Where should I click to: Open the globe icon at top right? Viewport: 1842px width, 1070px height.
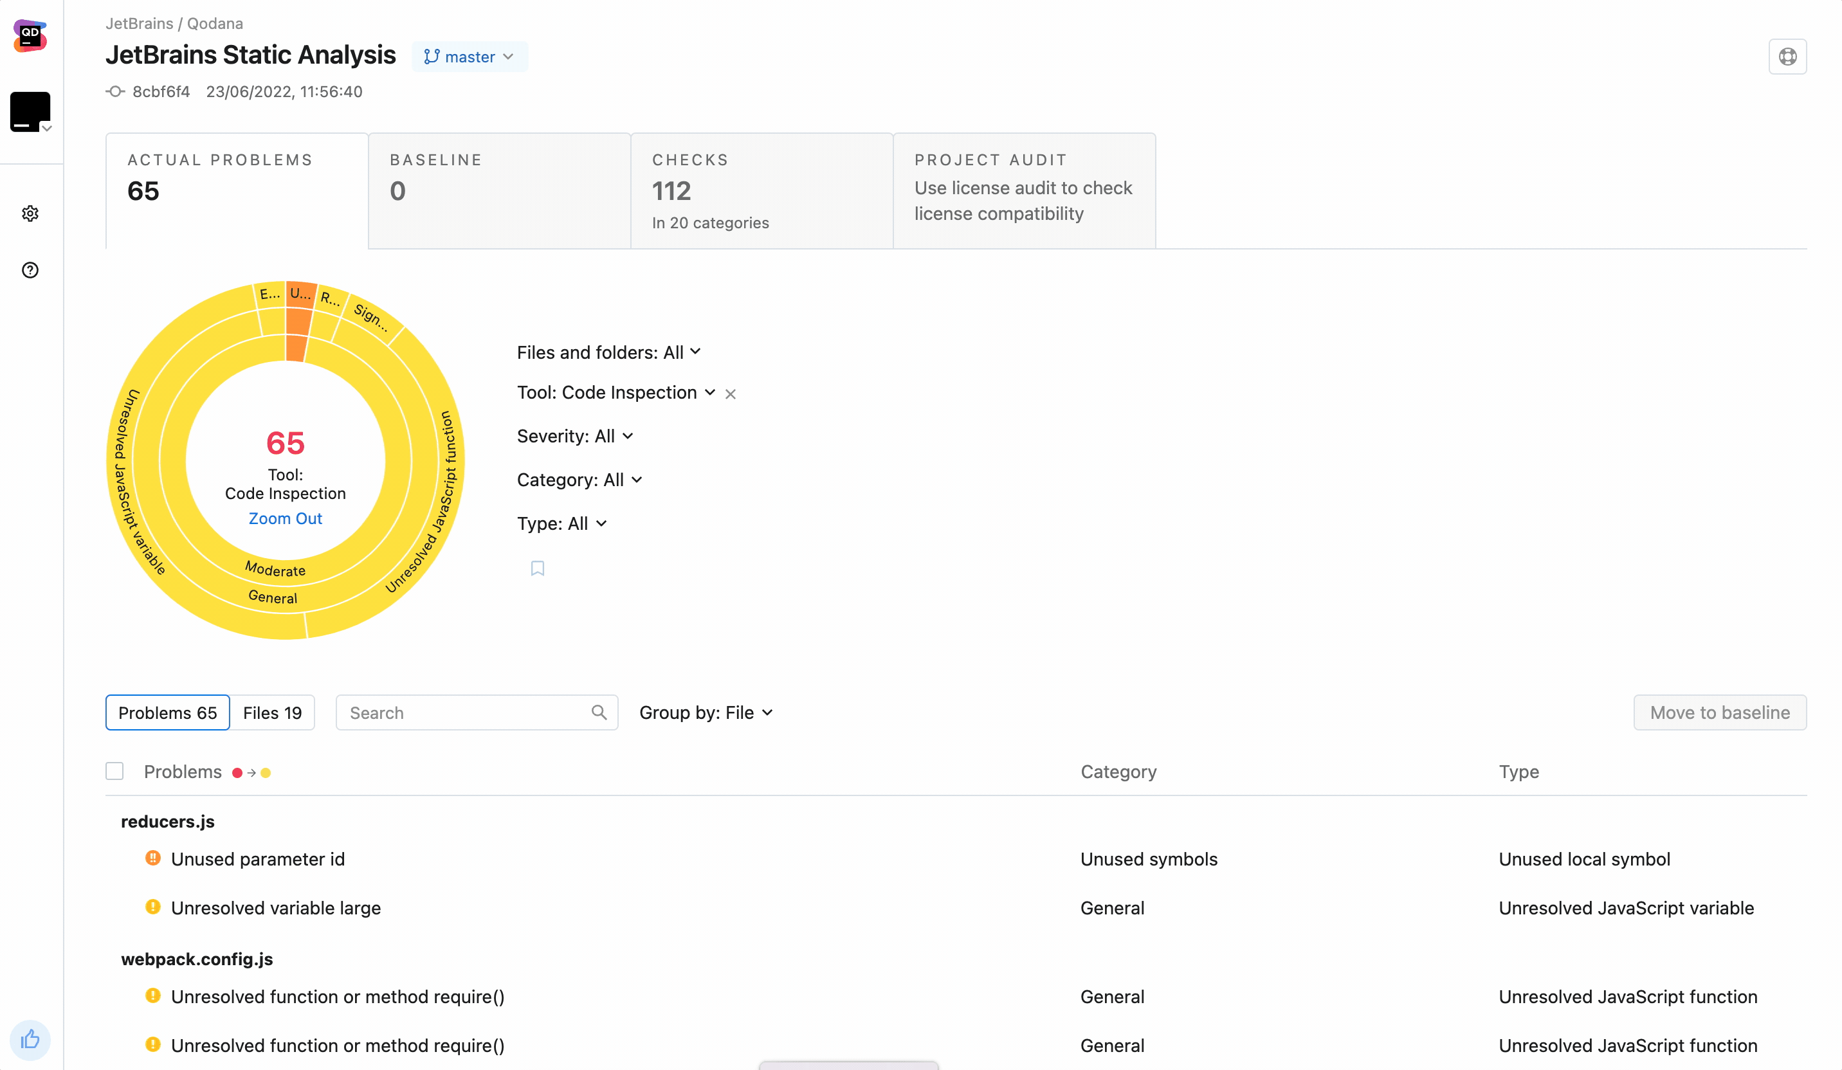1787,57
